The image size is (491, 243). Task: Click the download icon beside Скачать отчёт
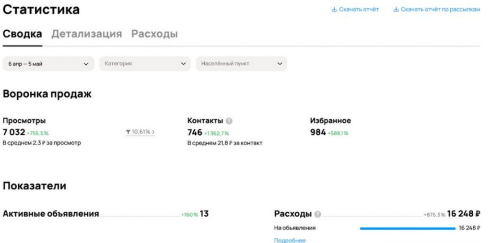334,10
